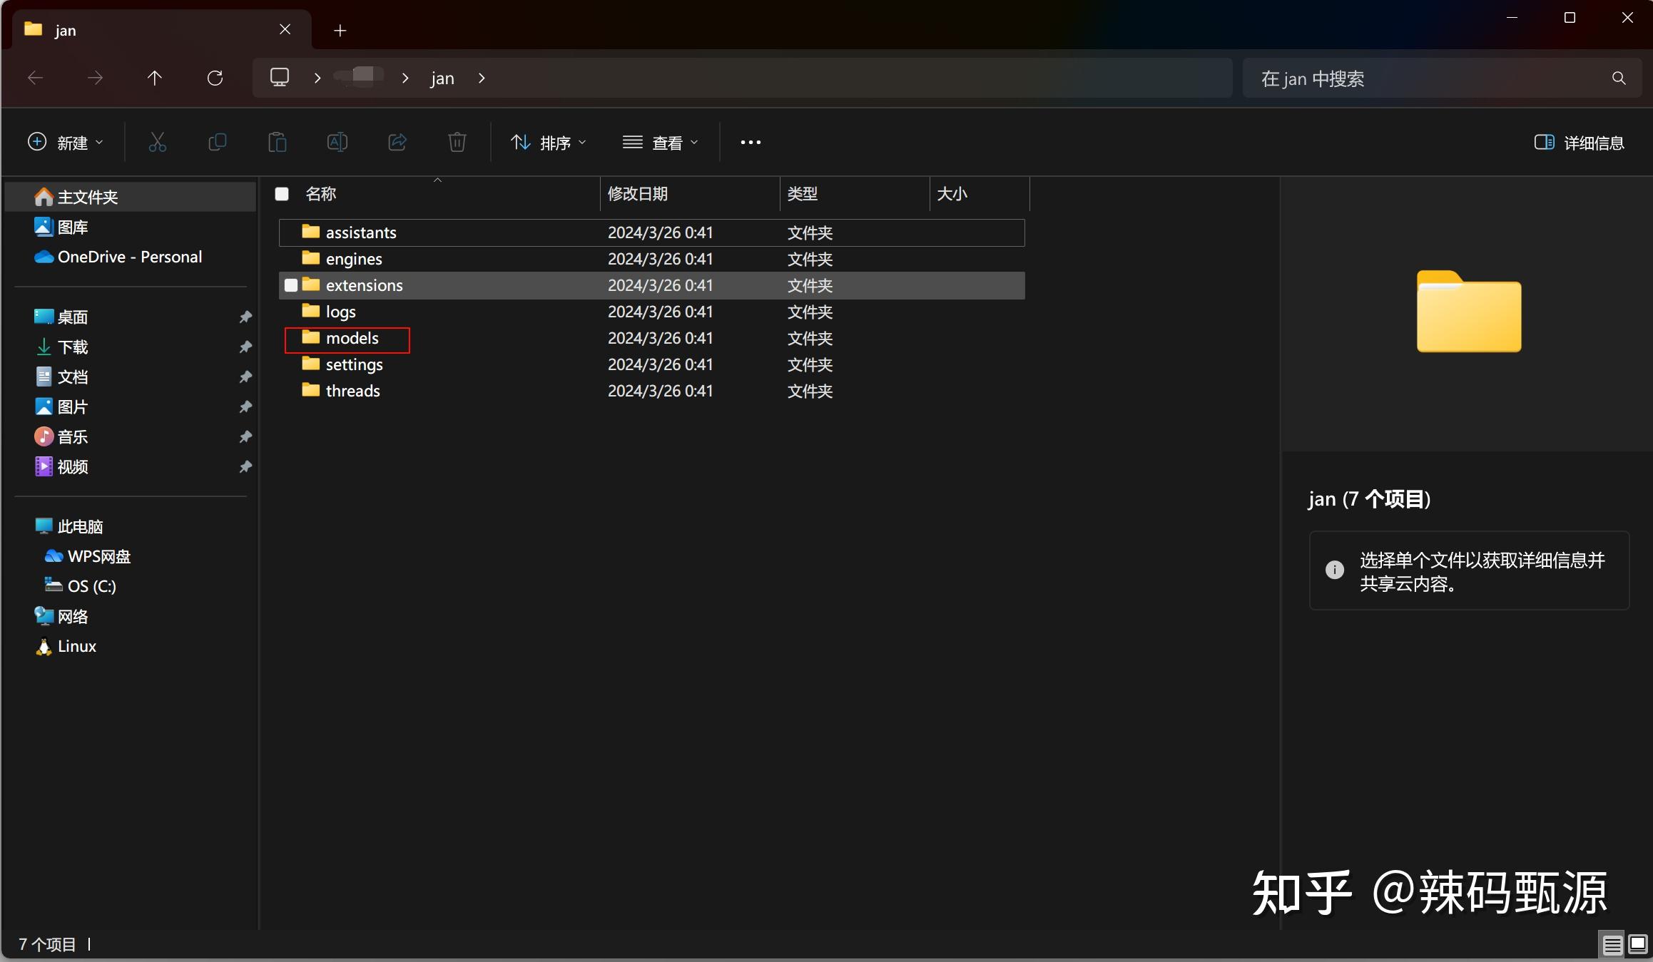Switch to large icons view in status bar

pos(1635,944)
